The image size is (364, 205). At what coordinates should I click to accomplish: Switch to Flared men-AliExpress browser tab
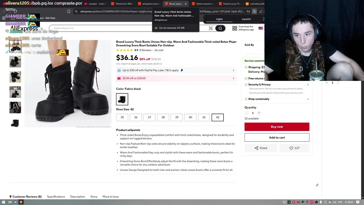[122, 4]
